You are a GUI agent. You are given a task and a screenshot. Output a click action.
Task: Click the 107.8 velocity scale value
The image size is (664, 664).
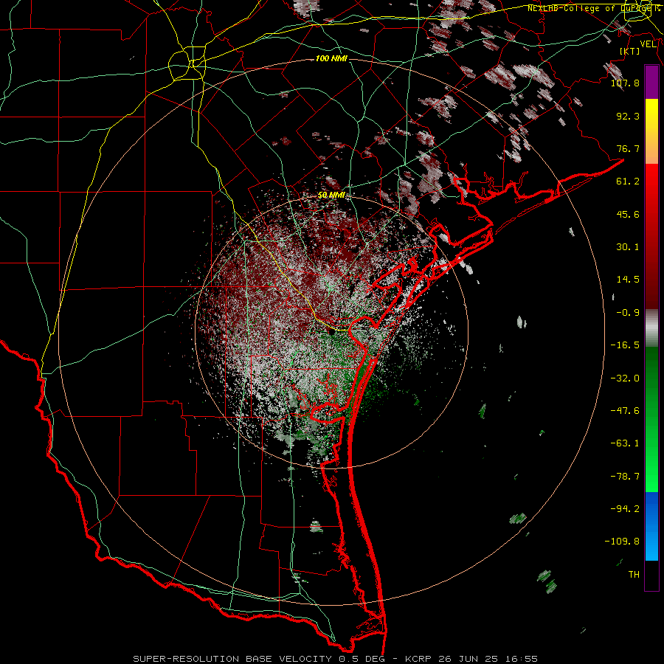(x=625, y=83)
